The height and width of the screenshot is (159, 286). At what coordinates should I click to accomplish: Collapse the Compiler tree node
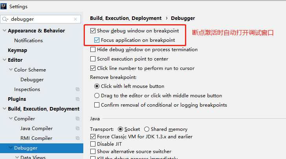[x=11, y=119]
